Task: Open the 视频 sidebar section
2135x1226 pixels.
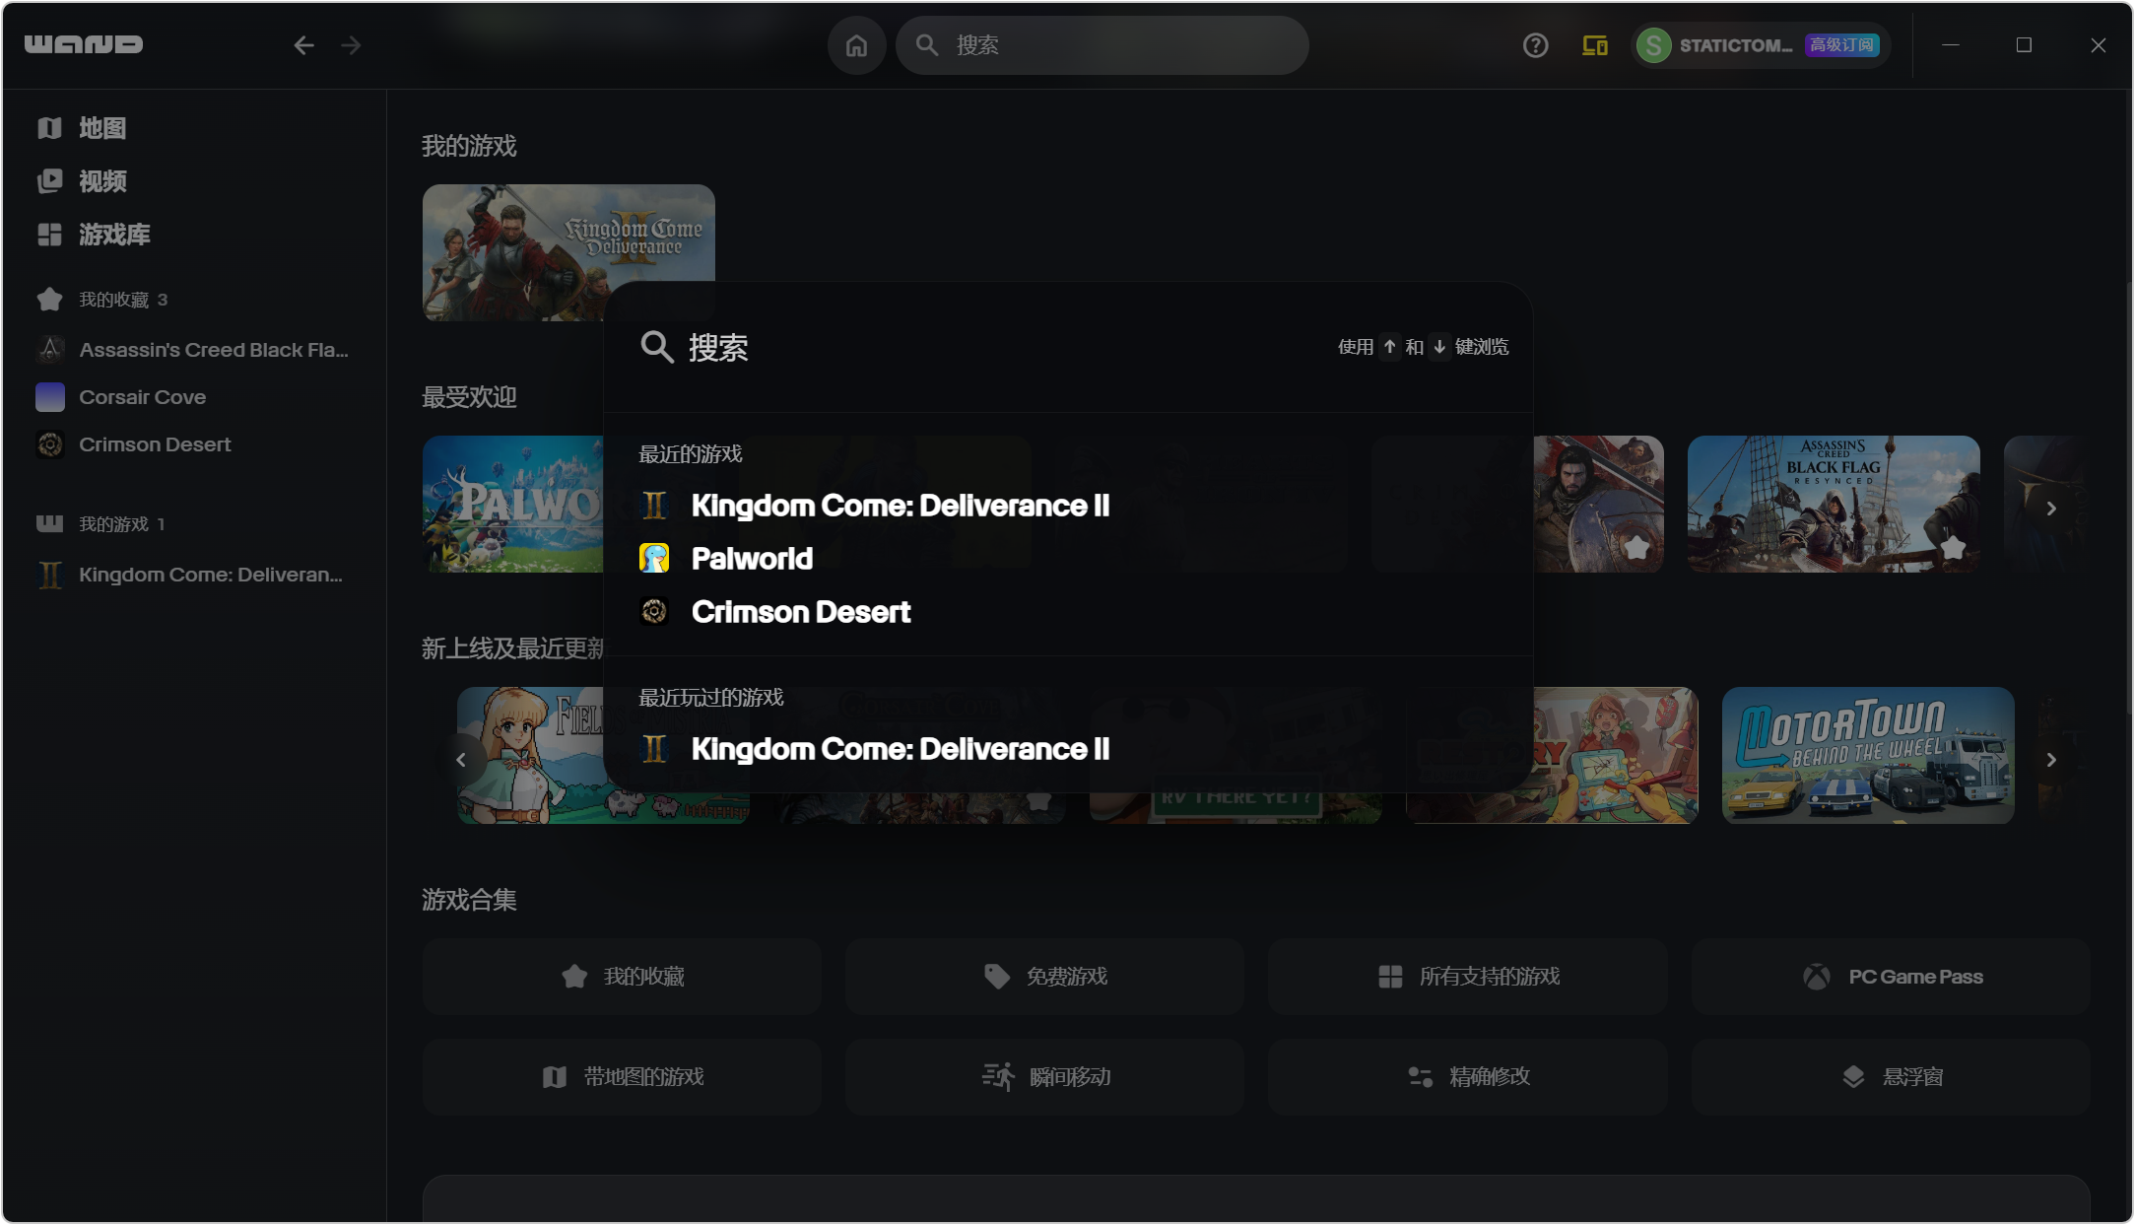Action: tap(83, 181)
